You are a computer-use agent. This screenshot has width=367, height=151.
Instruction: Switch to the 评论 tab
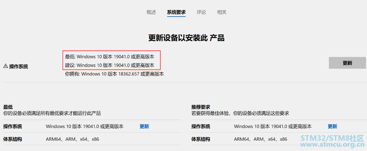pyautogui.click(x=201, y=12)
